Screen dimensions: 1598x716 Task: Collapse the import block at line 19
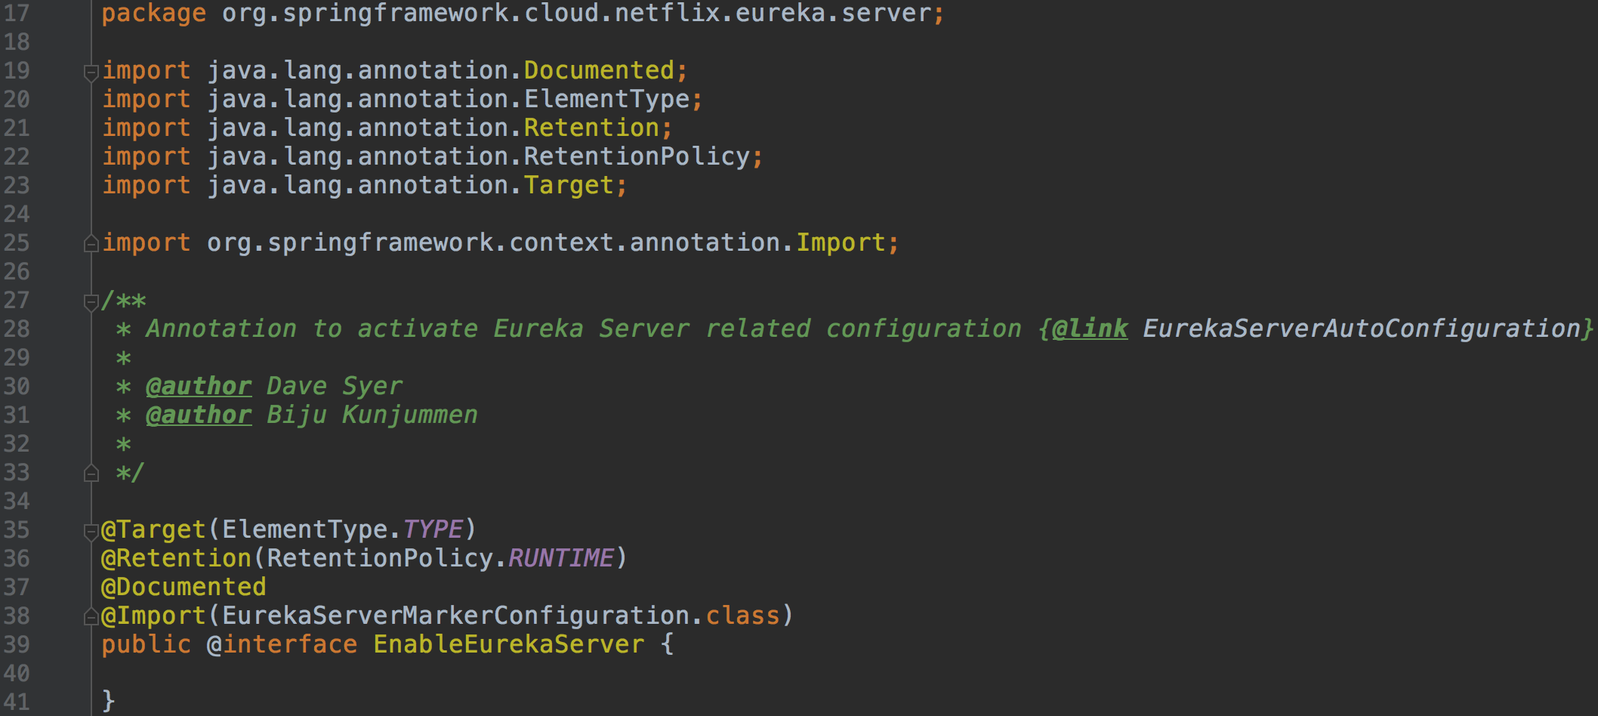pyautogui.click(x=91, y=73)
